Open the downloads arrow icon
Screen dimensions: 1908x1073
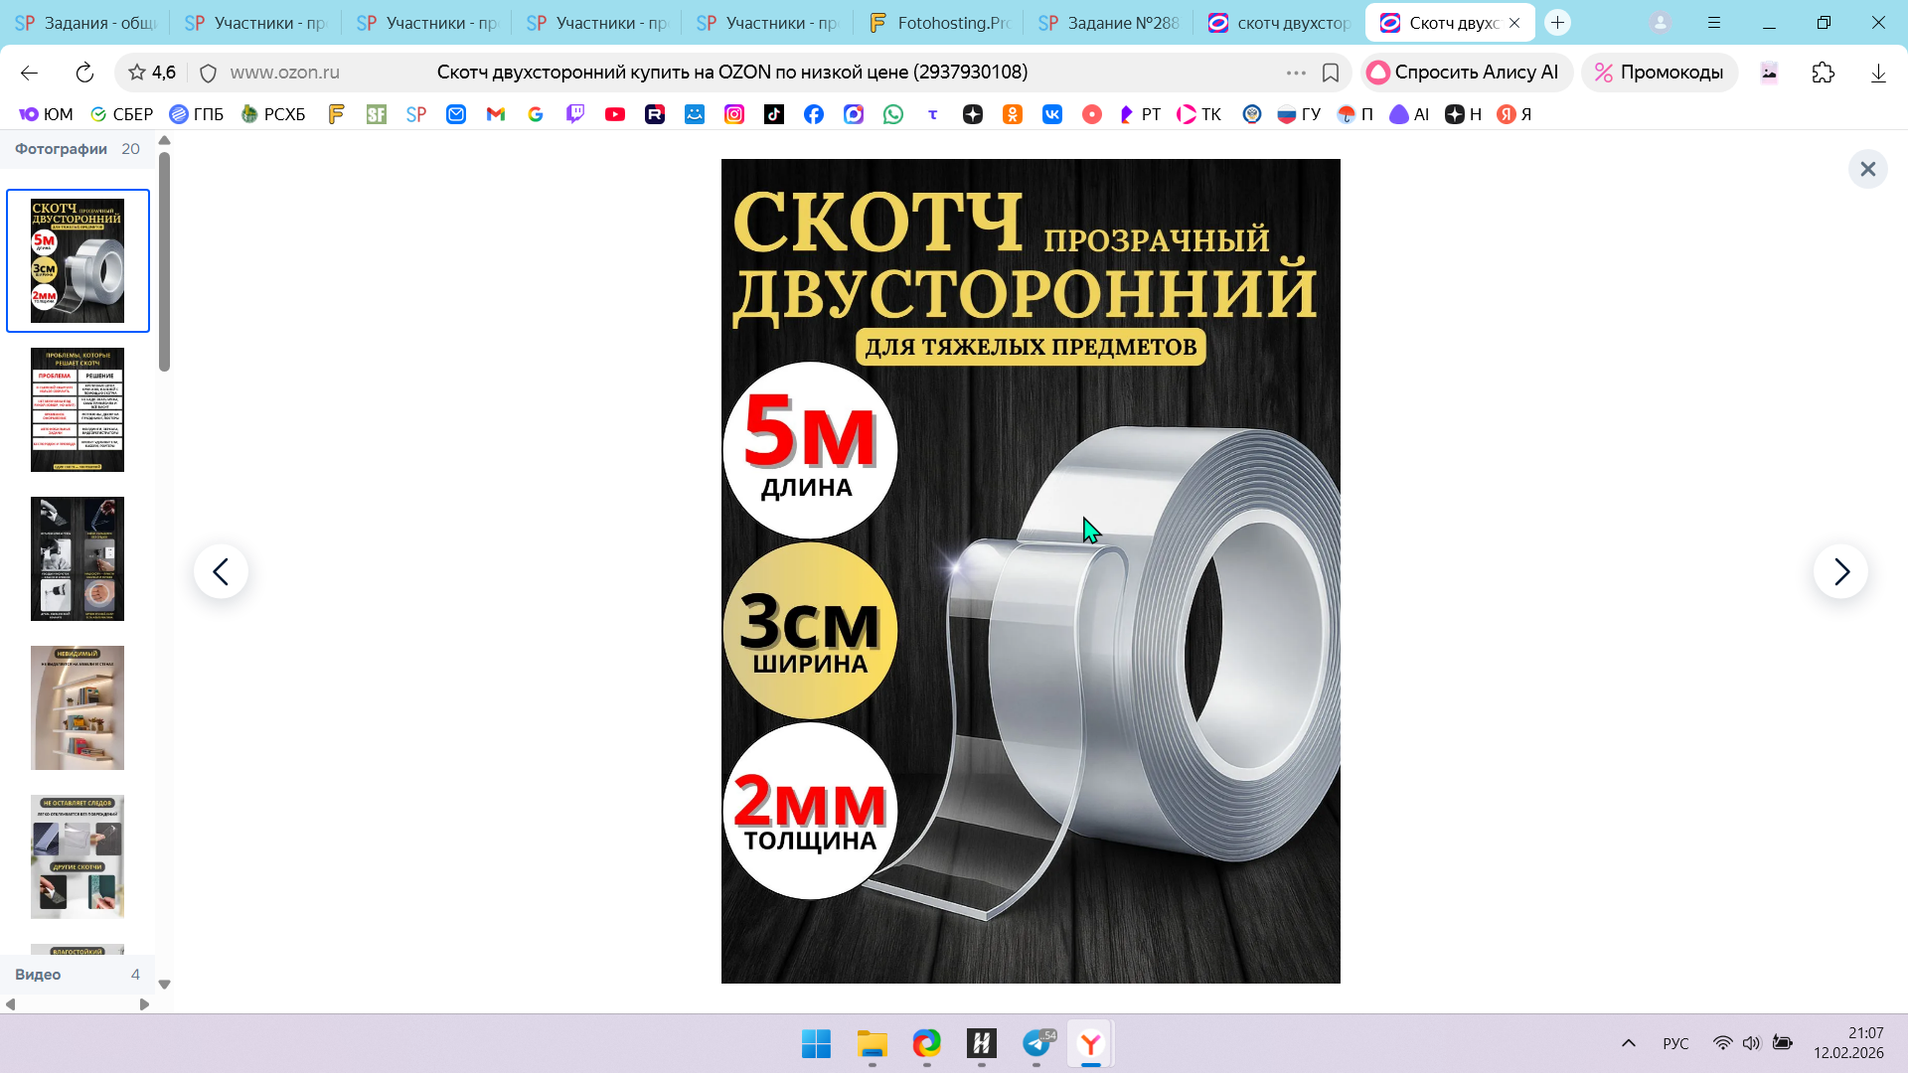(1877, 73)
